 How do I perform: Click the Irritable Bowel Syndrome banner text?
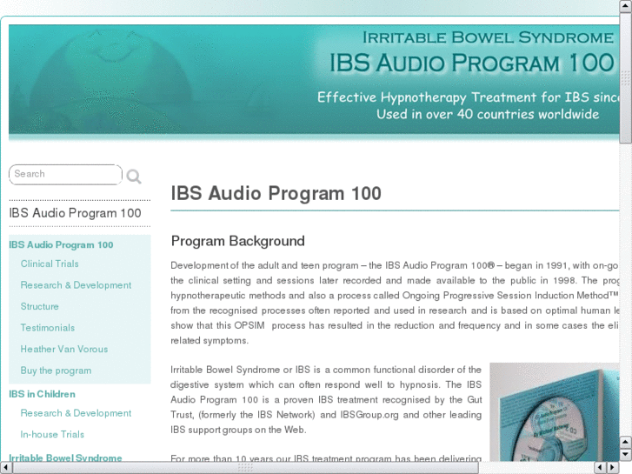point(488,37)
